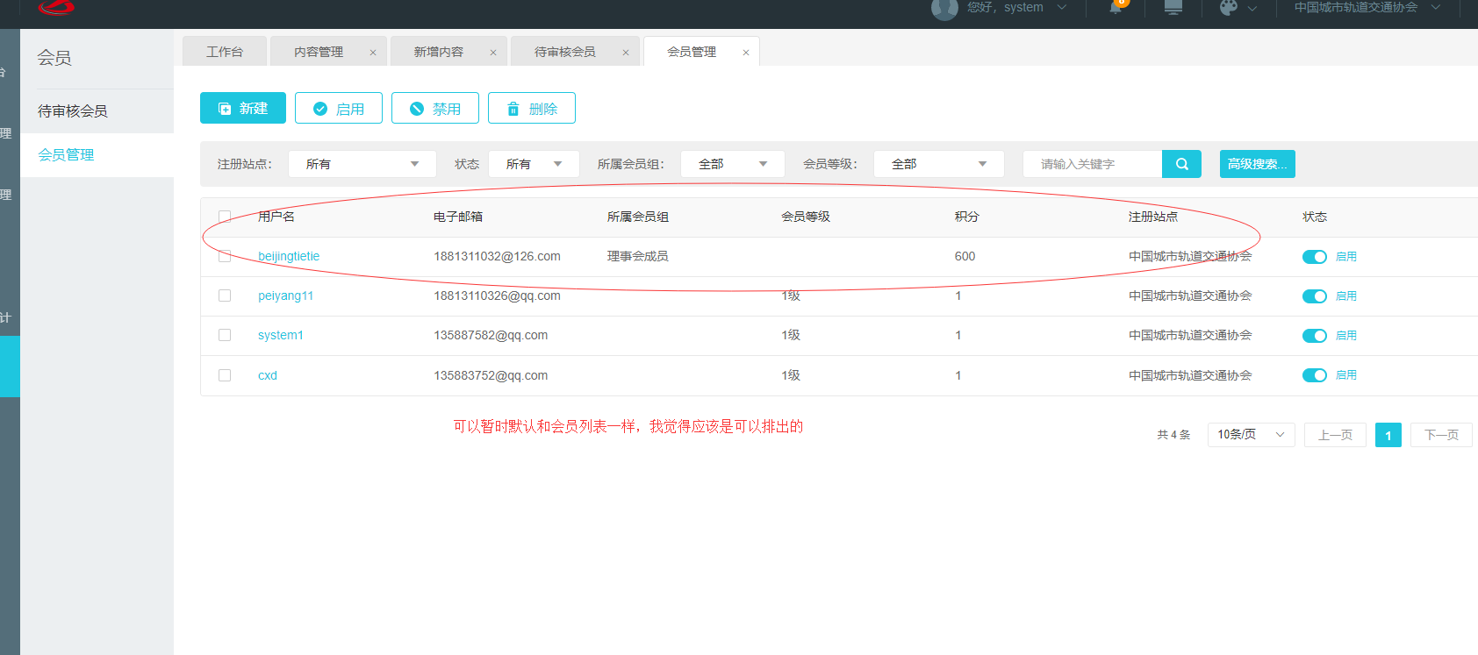Toggle status switch for beijingtietie
The image size is (1478, 655).
[1314, 257]
